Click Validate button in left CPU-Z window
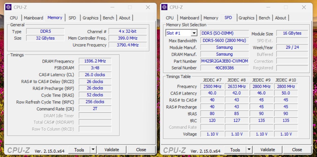Image resolution: width=317 pixels, height=157 pixels. [x=112, y=150]
